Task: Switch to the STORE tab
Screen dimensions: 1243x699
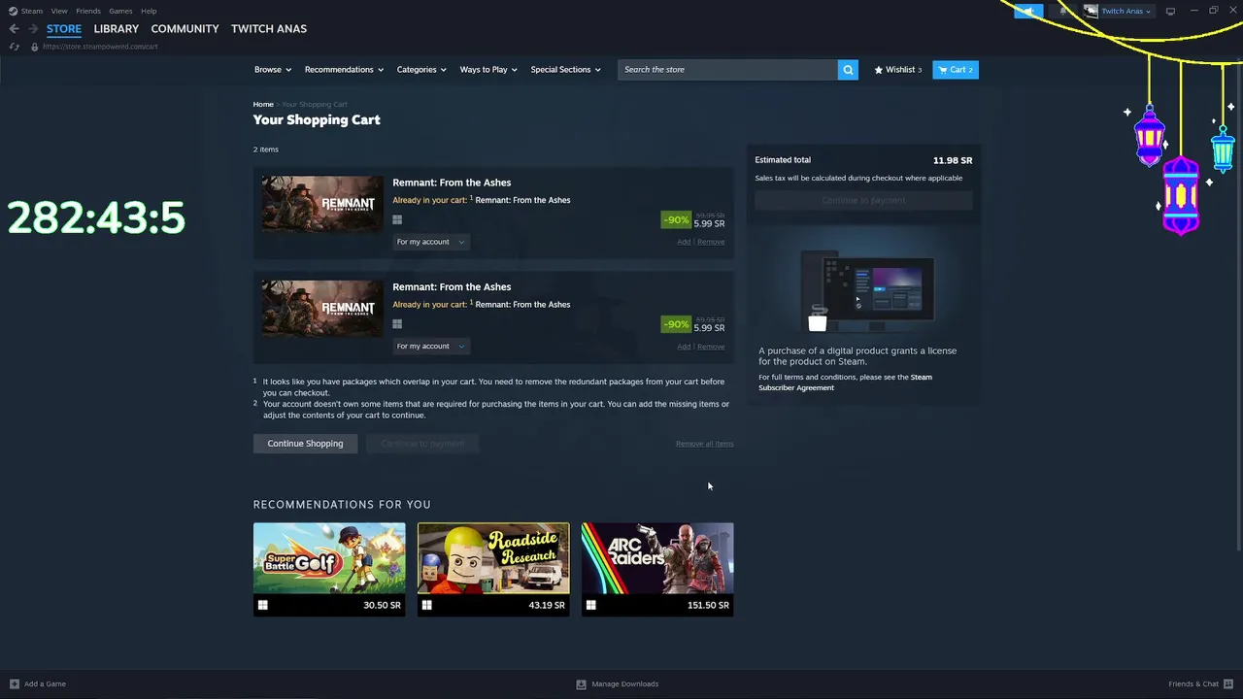Action: [64, 29]
